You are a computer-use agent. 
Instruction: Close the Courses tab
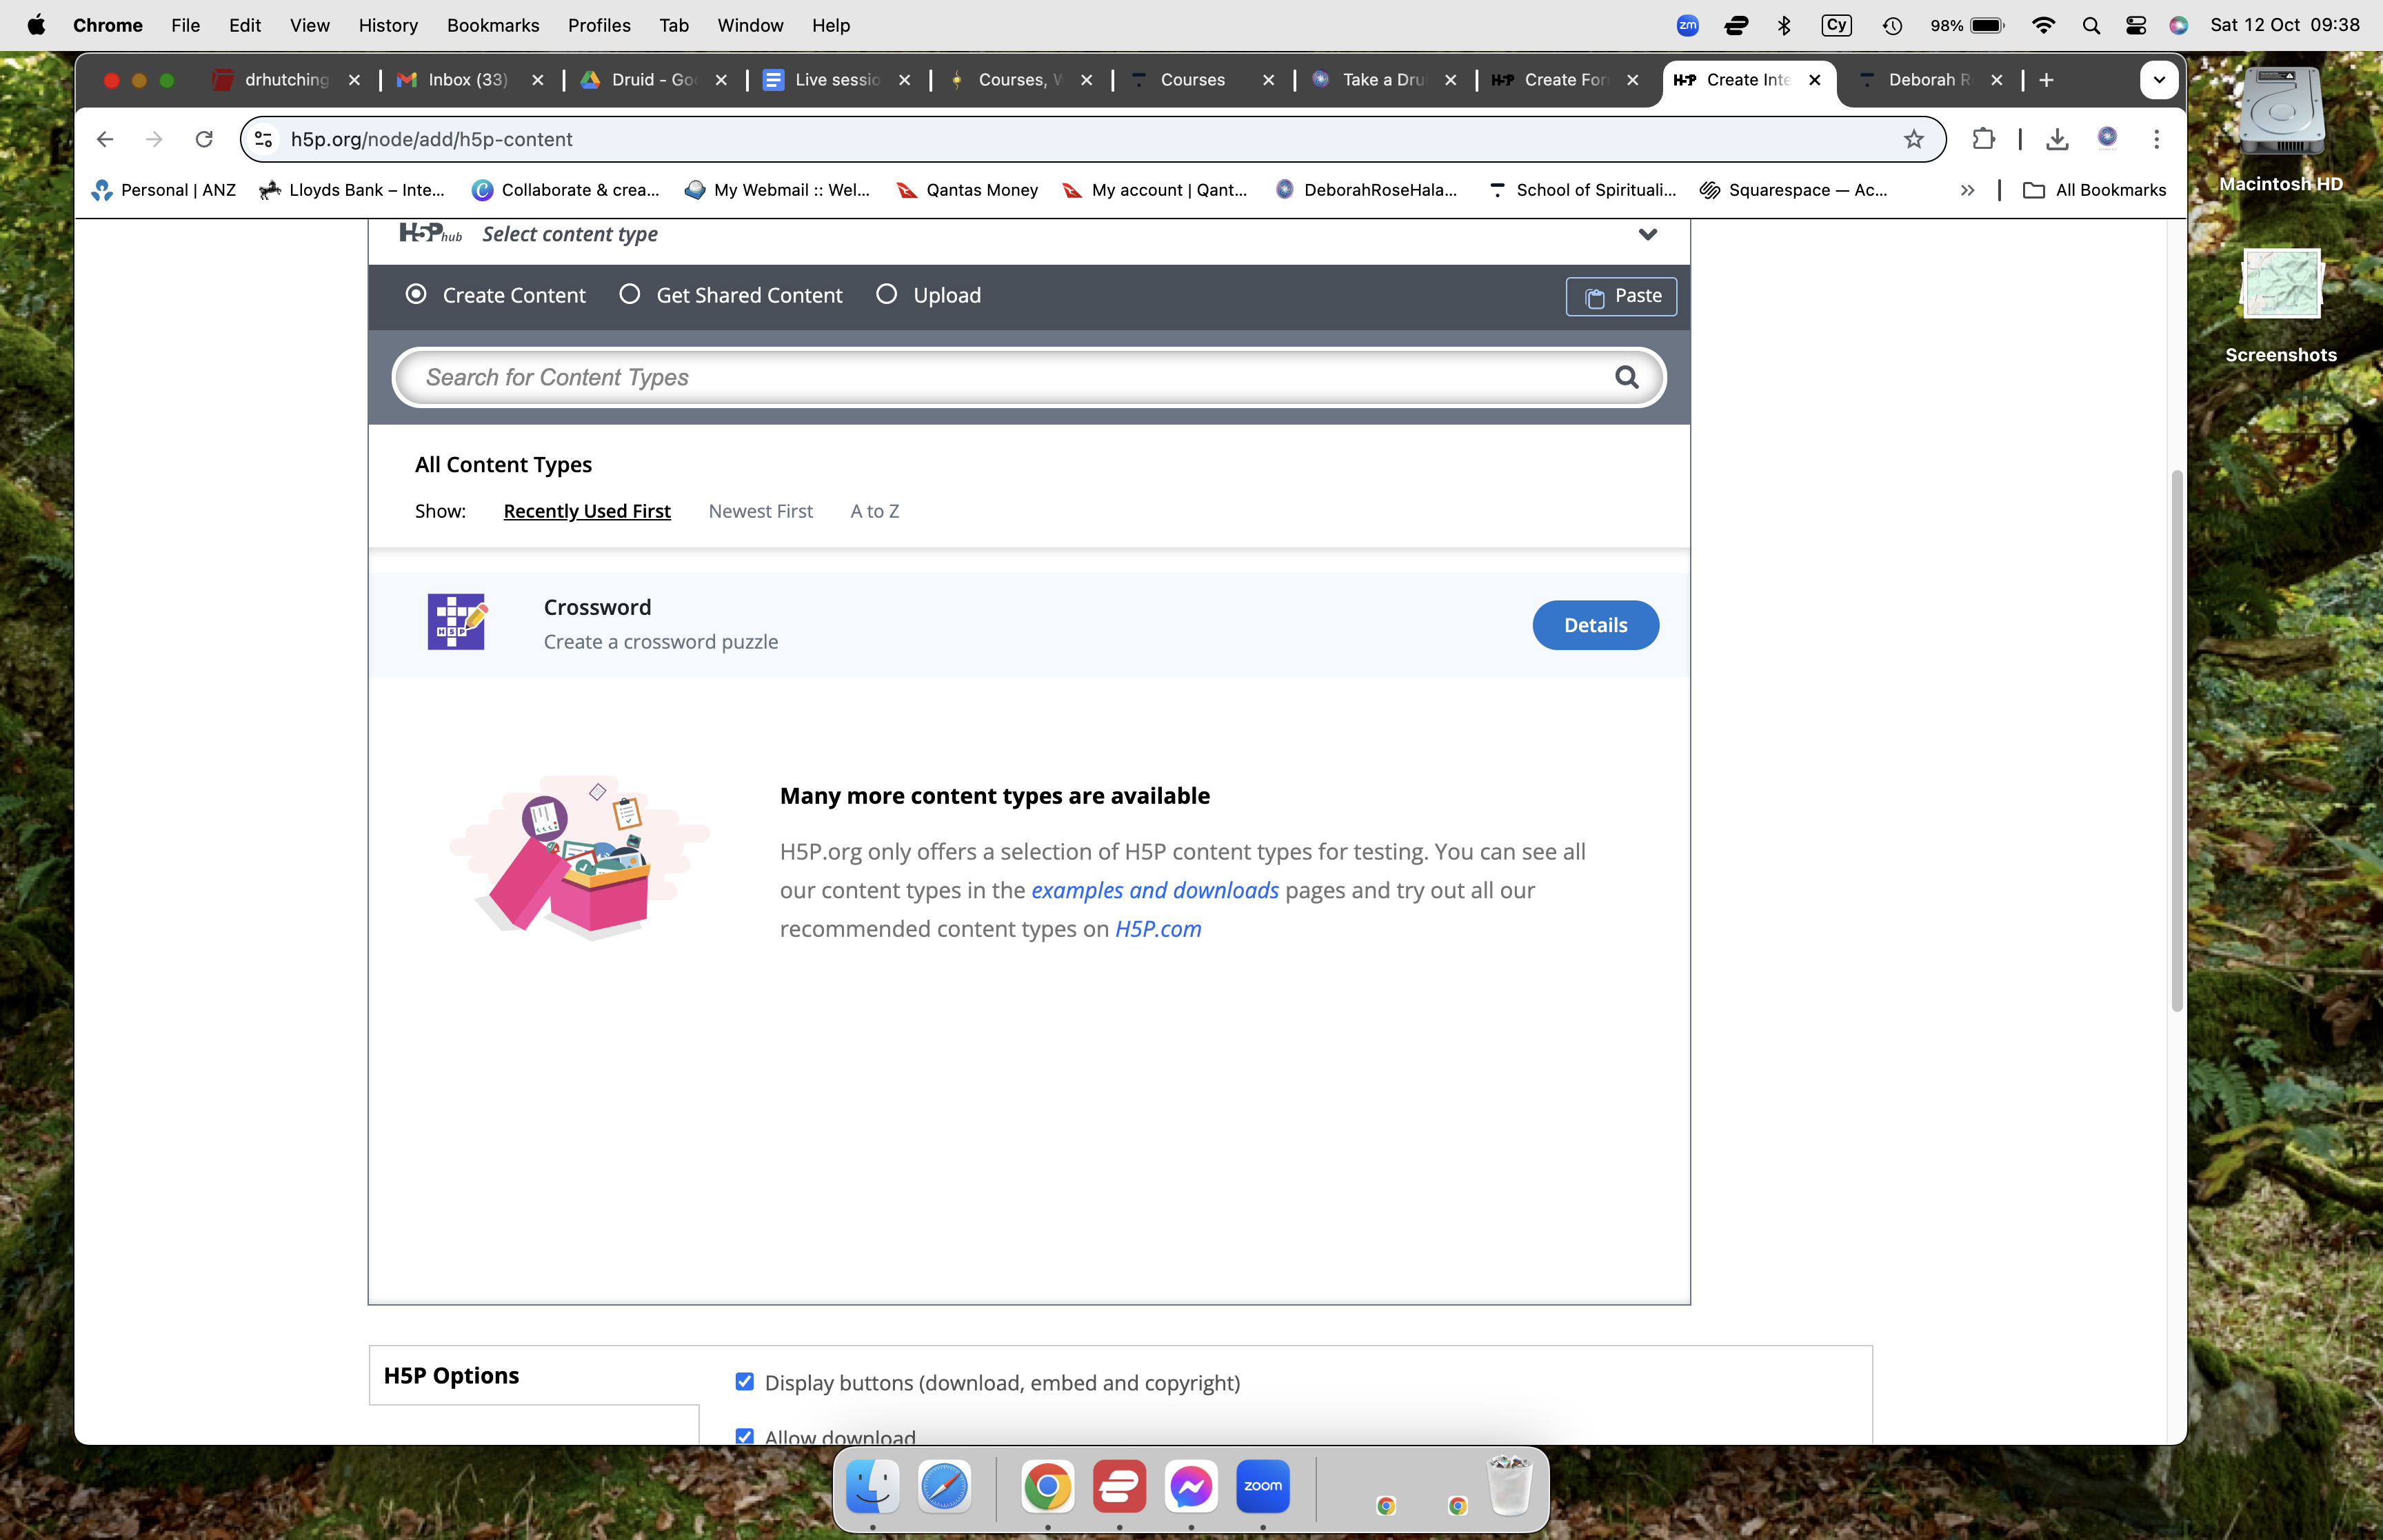(1268, 80)
